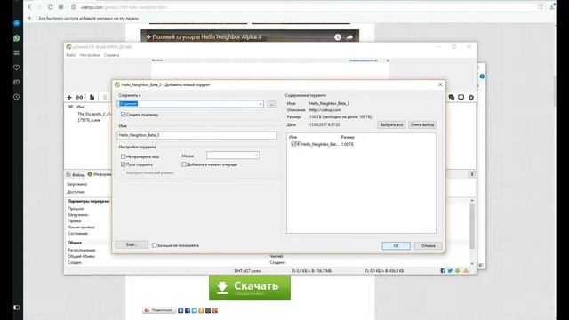Viewport: 569px width, 320px height.
Task: Click the sidebar panel toggle at the sidebar bottom
Action: [x=16, y=308]
